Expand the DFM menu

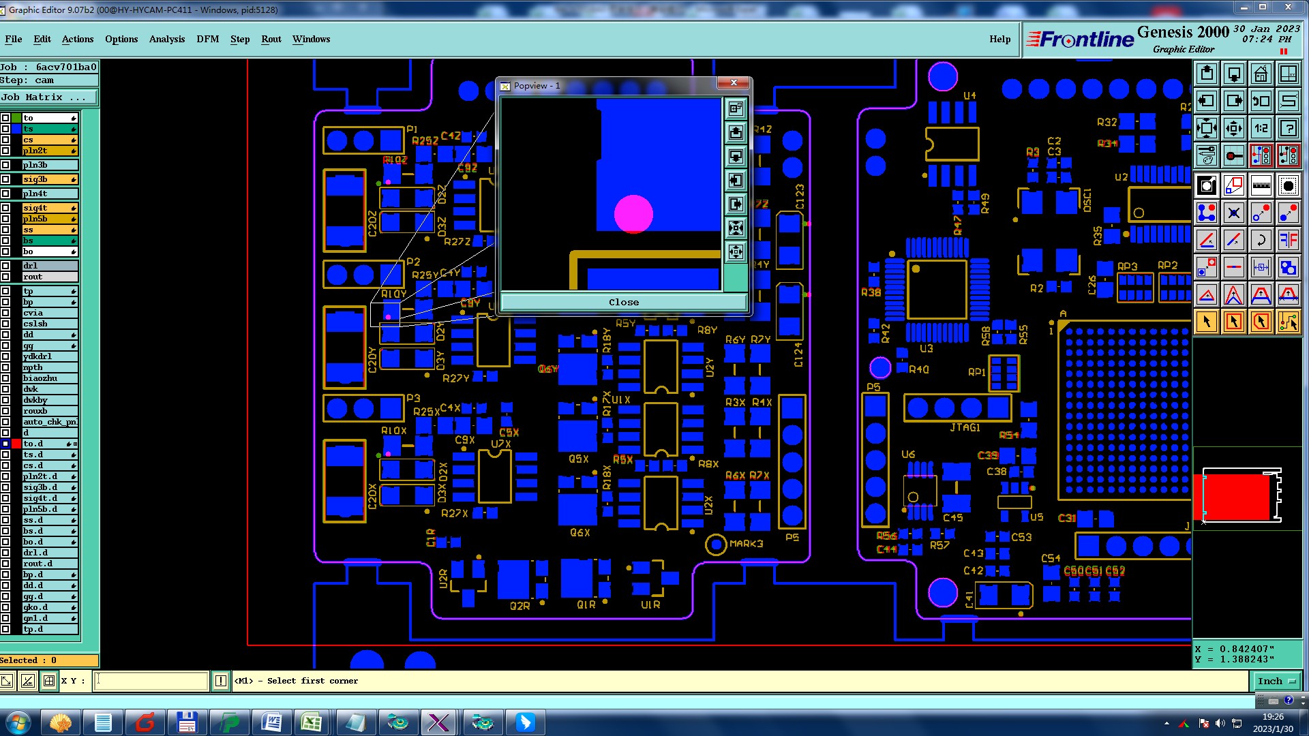point(207,39)
